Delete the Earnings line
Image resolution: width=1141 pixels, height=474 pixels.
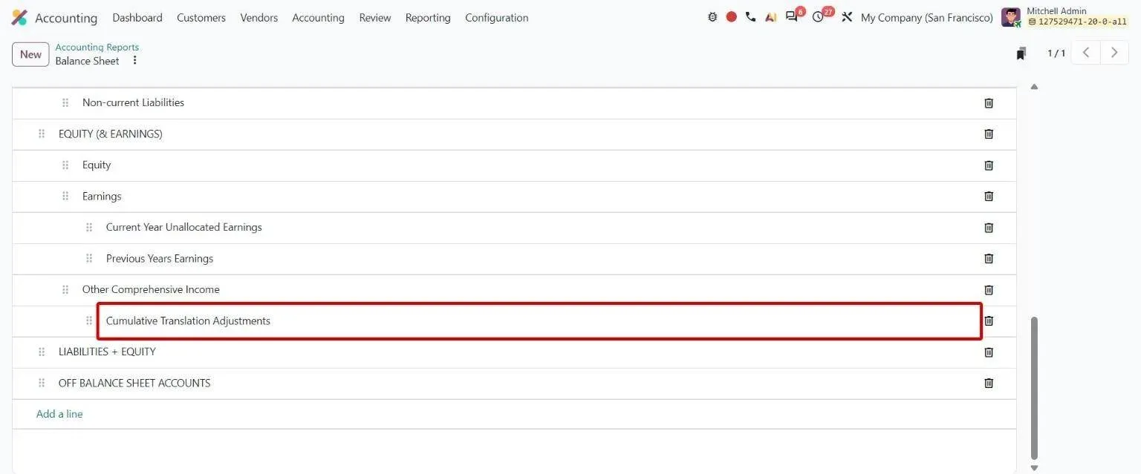click(989, 197)
